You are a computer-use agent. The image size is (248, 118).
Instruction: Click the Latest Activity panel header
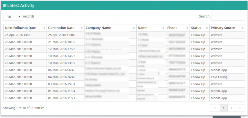(x=124, y=5)
